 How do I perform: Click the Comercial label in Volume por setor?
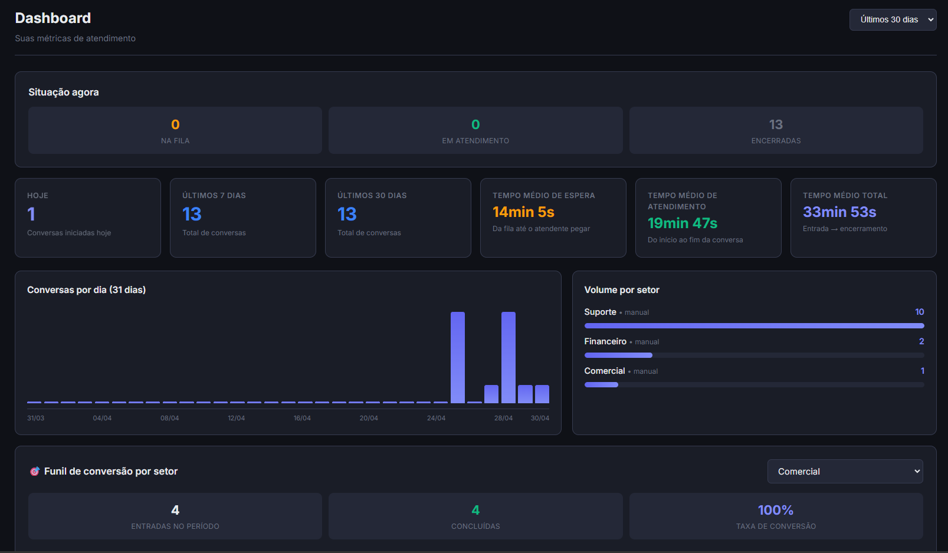point(605,371)
